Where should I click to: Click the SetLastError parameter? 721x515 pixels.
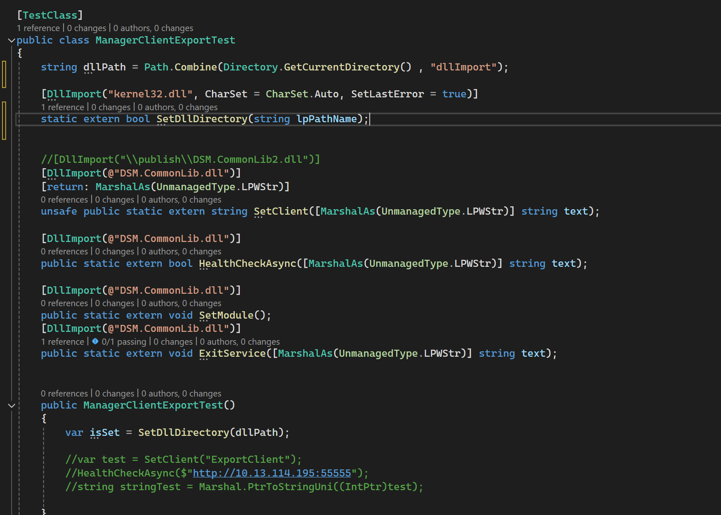coord(387,94)
